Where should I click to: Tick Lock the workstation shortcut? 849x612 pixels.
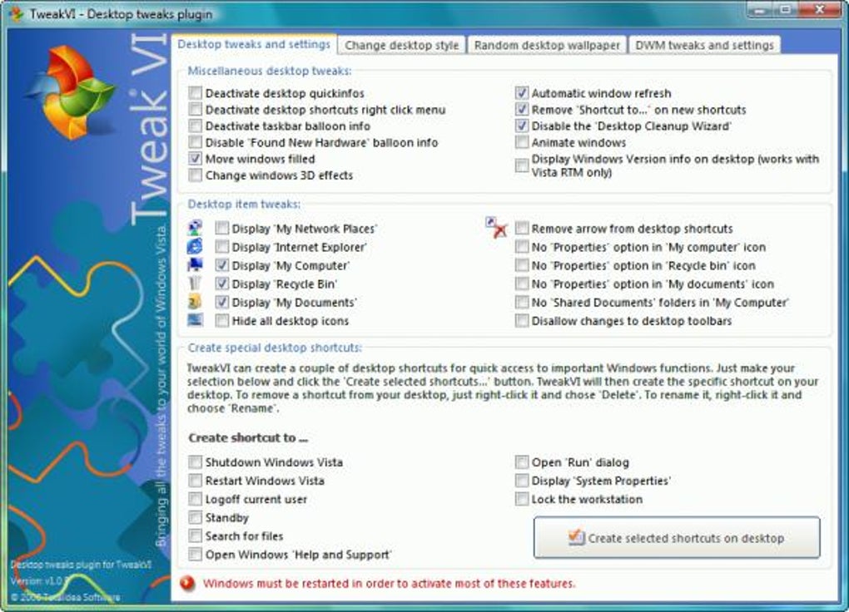[521, 499]
